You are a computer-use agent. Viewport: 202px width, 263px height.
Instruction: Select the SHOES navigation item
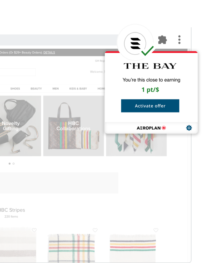tap(15, 89)
